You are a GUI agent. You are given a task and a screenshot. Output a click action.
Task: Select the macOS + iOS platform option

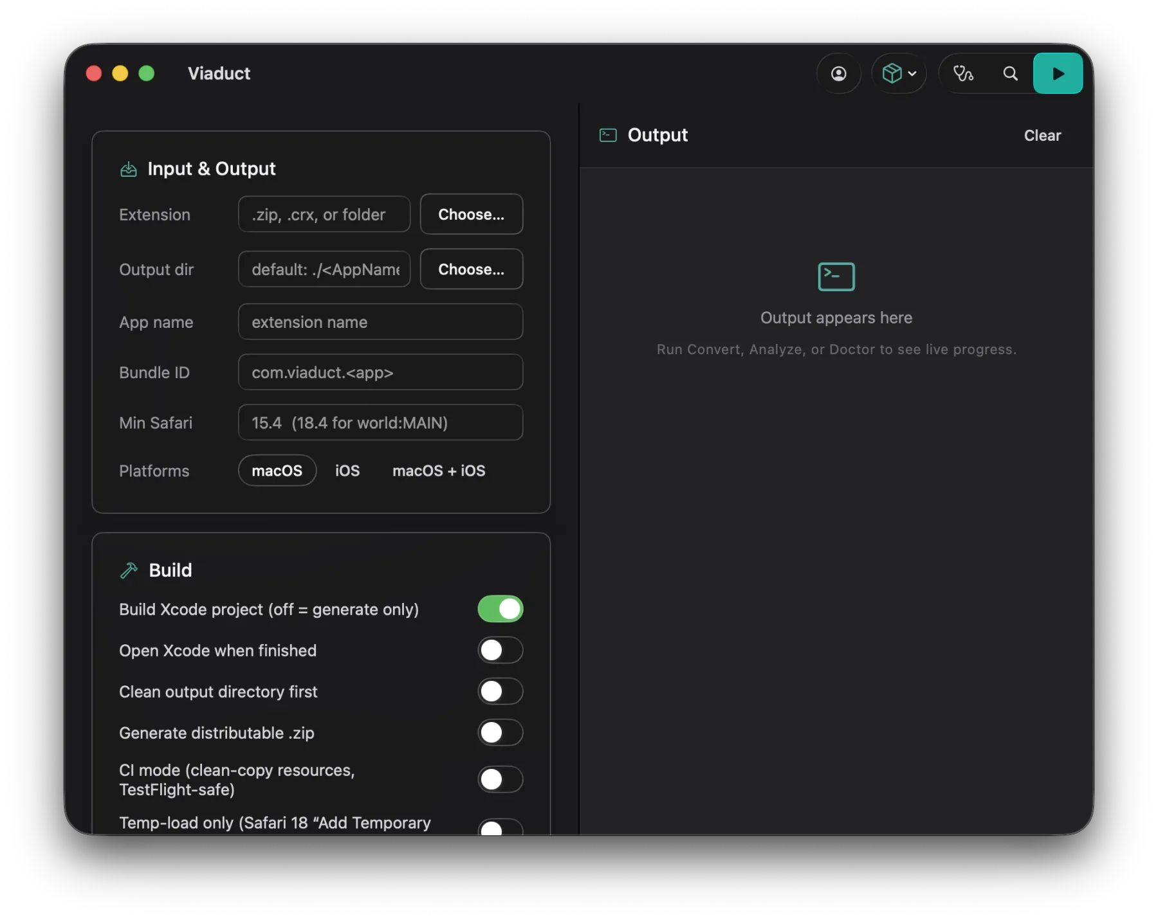(439, 471)
